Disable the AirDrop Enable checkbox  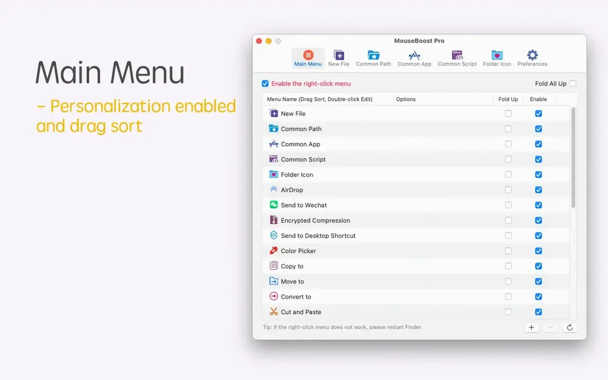point(538,190)
